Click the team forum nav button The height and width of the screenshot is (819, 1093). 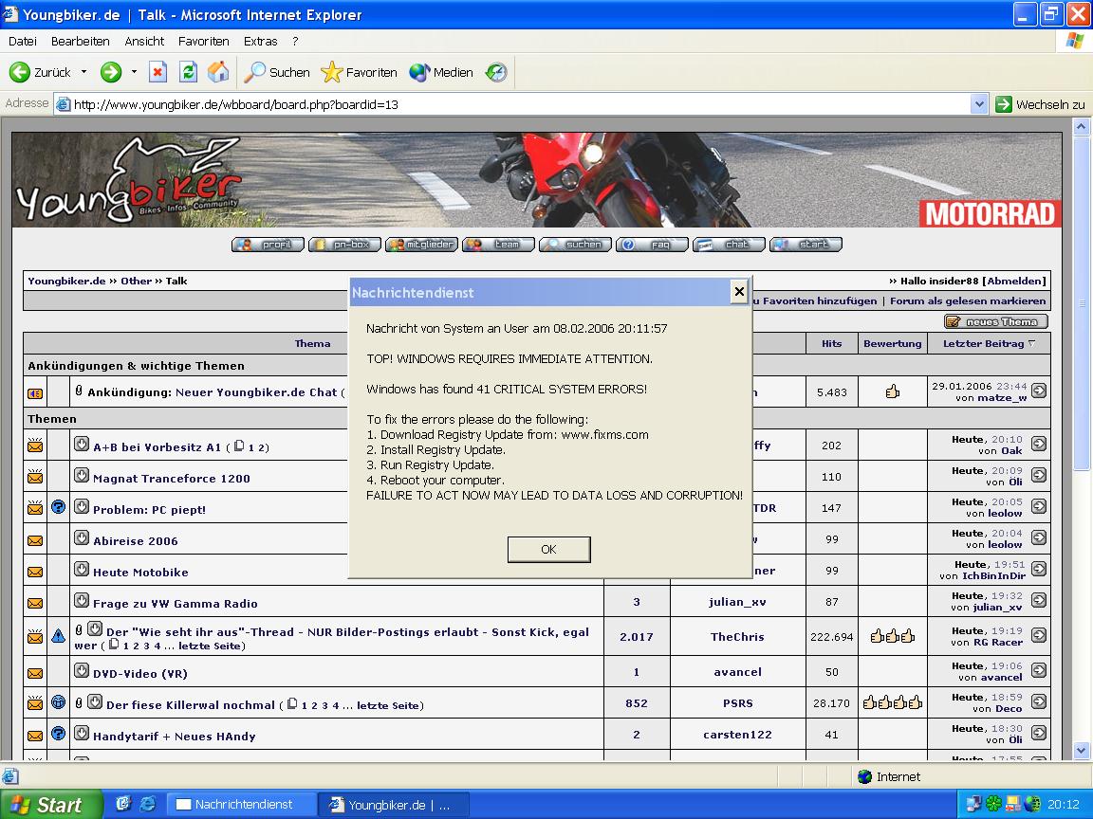coord(498,245)
